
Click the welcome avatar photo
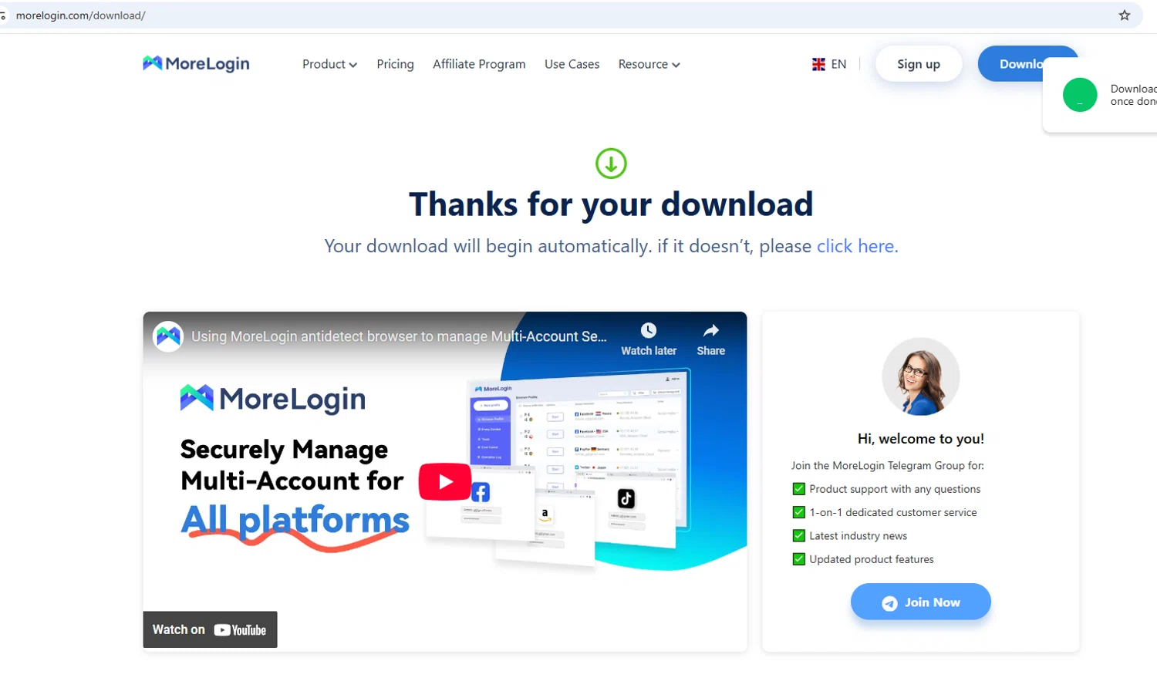pyautogui.click(x=920, y=376)
